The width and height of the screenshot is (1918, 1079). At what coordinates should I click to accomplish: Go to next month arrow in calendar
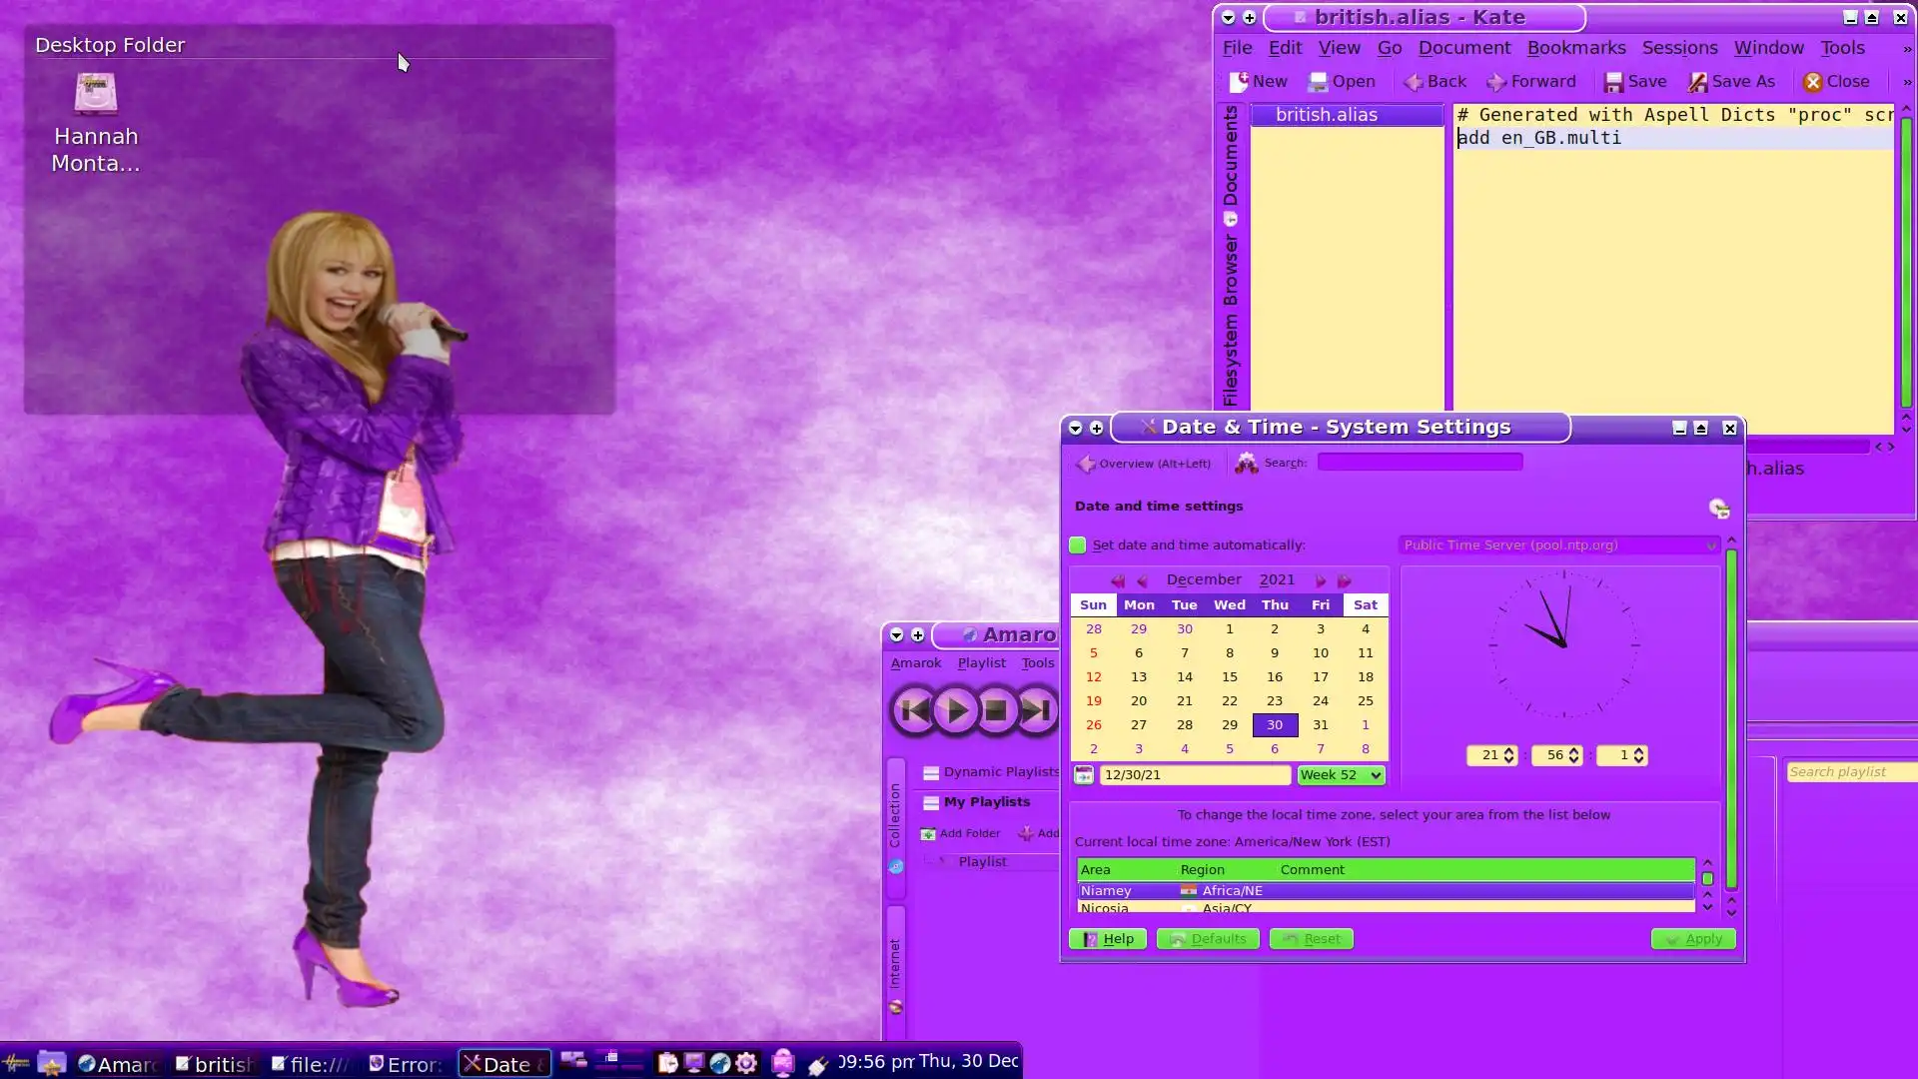click(x=1321, y=580)
